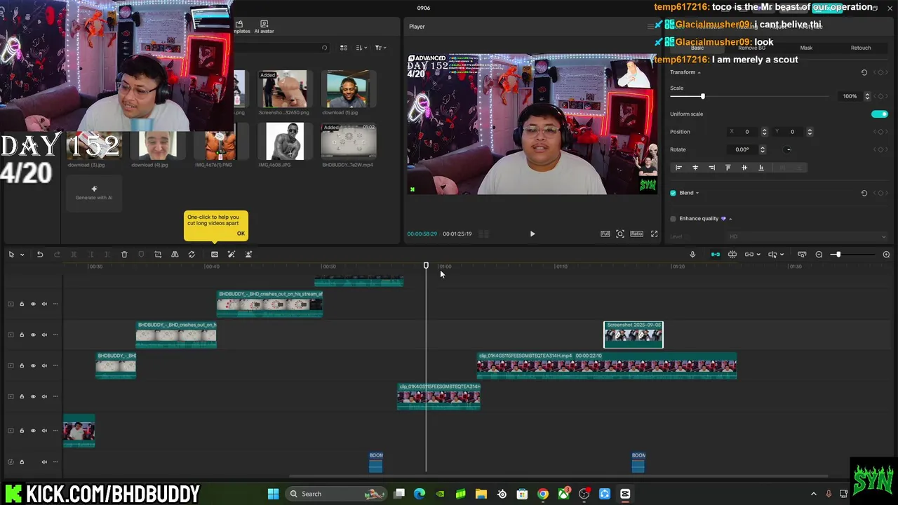Reset the Blend settings
898x505 pixels.
coord(864,193)
